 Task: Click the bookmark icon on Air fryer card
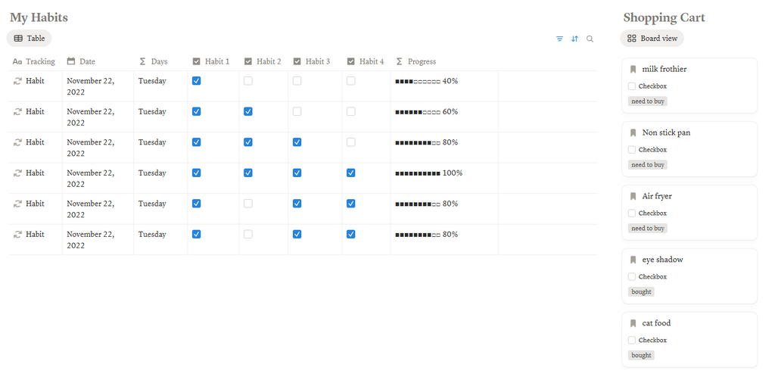tap(633, 196)
